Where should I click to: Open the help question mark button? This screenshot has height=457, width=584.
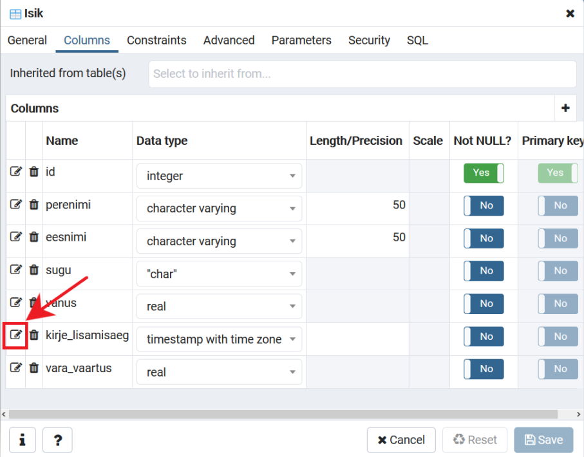coord(57,440)
